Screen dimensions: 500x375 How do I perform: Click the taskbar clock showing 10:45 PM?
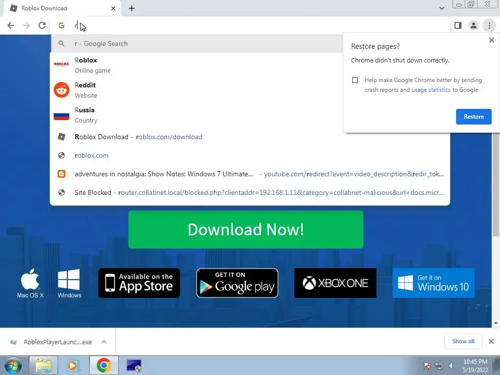point(475,366)
